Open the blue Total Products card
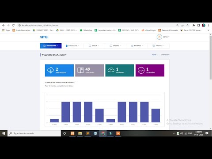212x159 pixels. tap(59, 70)
